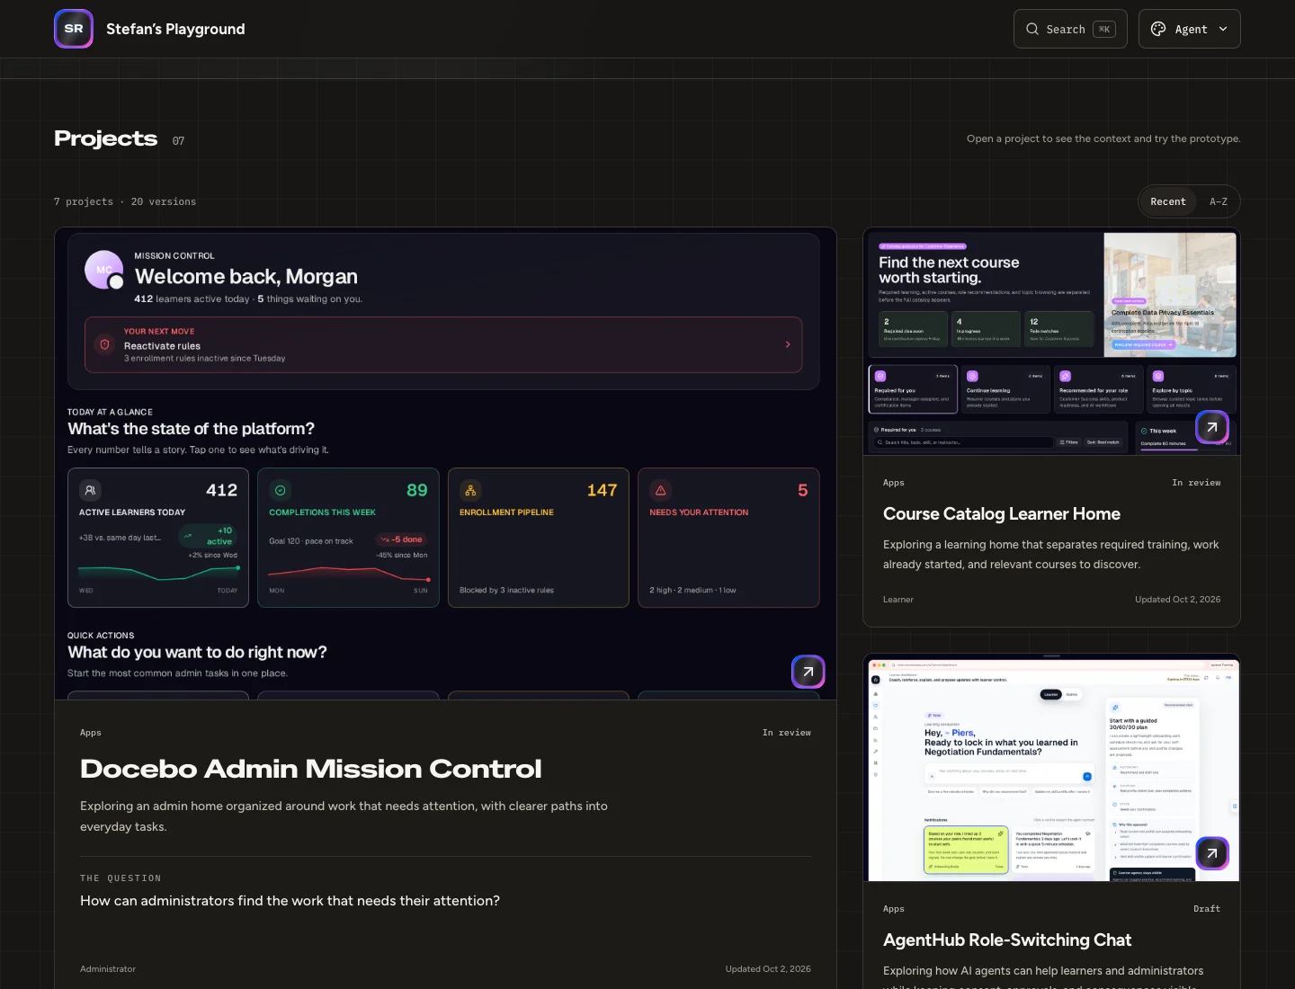Open the AgentHub Role-Switching Chat title
This screenshot has width=1295, height=989.
pyautogui.click(x=1007, y=940)
